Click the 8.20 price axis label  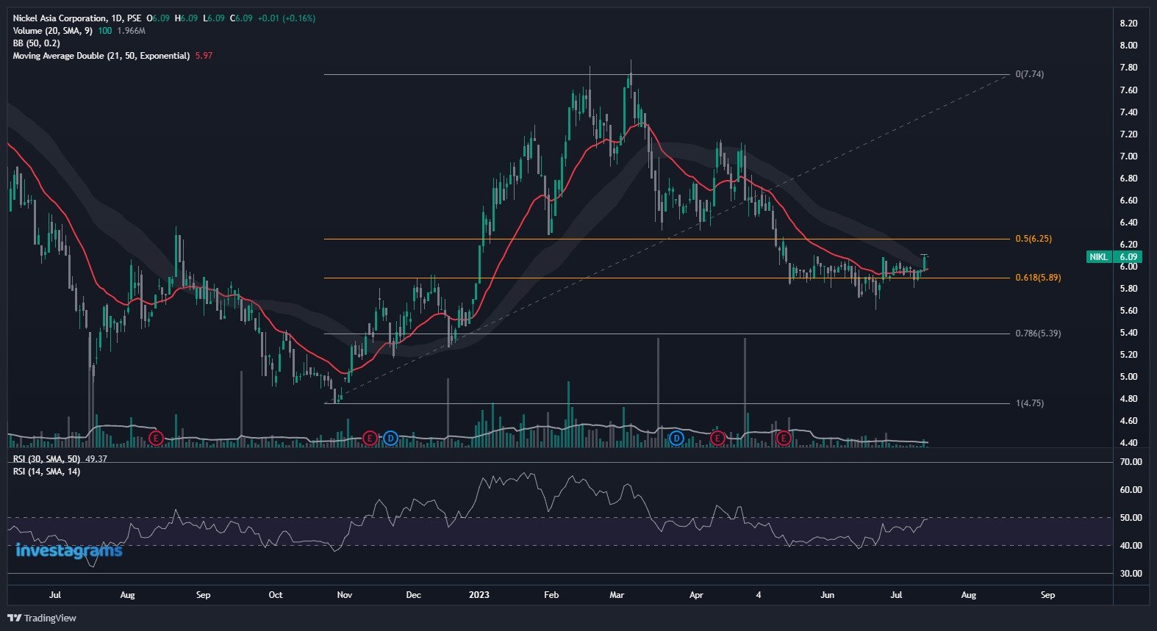click(x=1128, y=24)
